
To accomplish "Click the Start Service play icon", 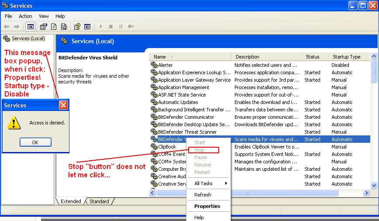I will (101, 27).
